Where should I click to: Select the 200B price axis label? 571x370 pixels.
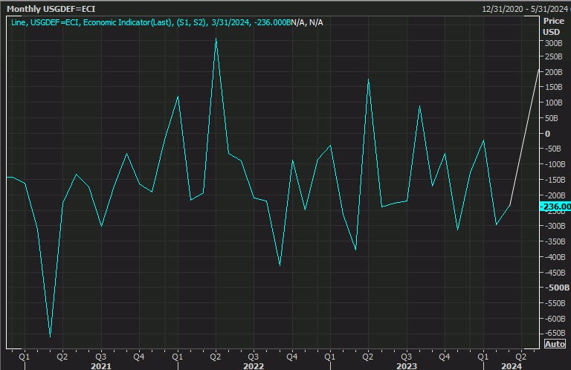553,72
